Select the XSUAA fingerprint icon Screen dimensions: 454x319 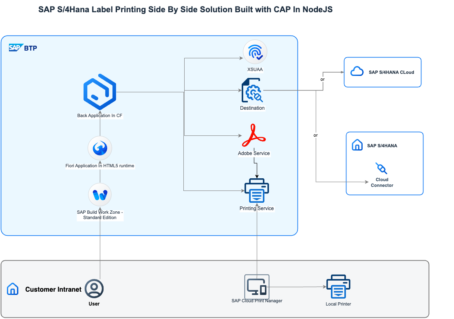tap(255, 51)
